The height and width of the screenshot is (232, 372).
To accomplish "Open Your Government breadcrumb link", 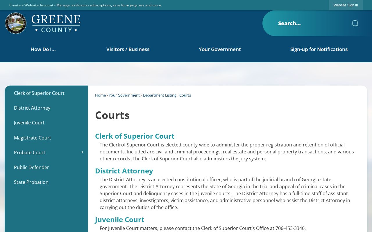I will click(x=124, y=95).
